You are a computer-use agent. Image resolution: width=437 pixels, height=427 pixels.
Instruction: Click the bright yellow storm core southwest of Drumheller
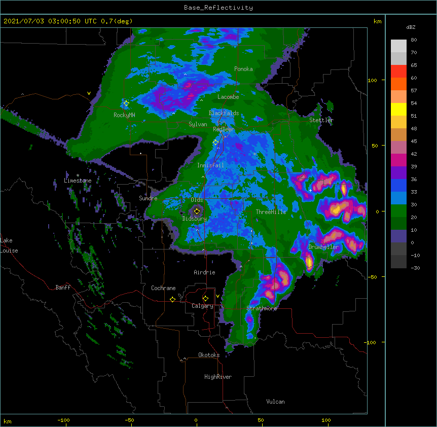[309, 262]
